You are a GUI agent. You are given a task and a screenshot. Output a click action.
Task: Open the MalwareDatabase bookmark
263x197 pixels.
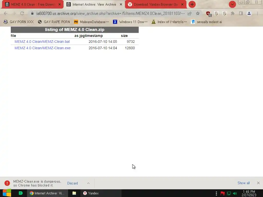[91, 22]
